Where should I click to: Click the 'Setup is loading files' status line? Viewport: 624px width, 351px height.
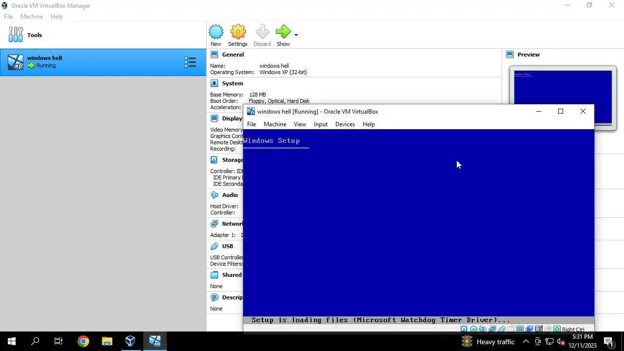pyautogui.click(x=380, y=320)
